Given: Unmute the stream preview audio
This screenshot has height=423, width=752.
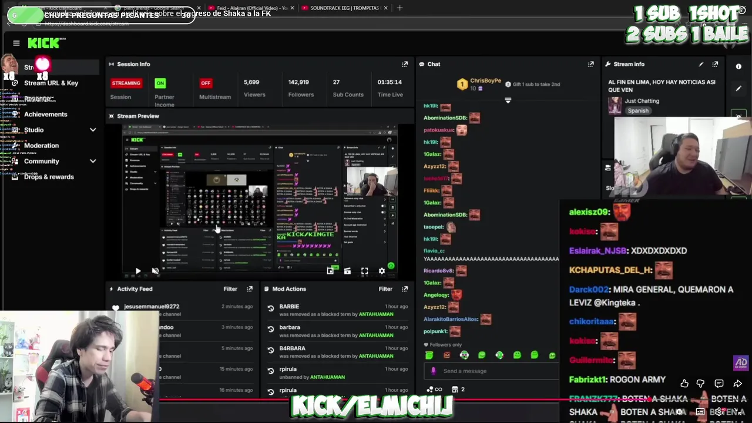Looking at the screenshot, I should (155, 271).
